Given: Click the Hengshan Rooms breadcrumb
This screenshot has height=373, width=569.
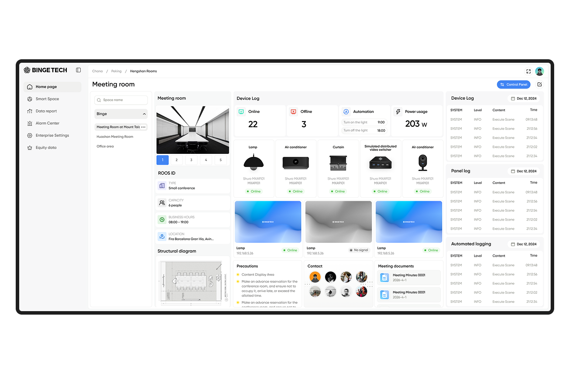Looking at the screenshot, I should (144, 71).
